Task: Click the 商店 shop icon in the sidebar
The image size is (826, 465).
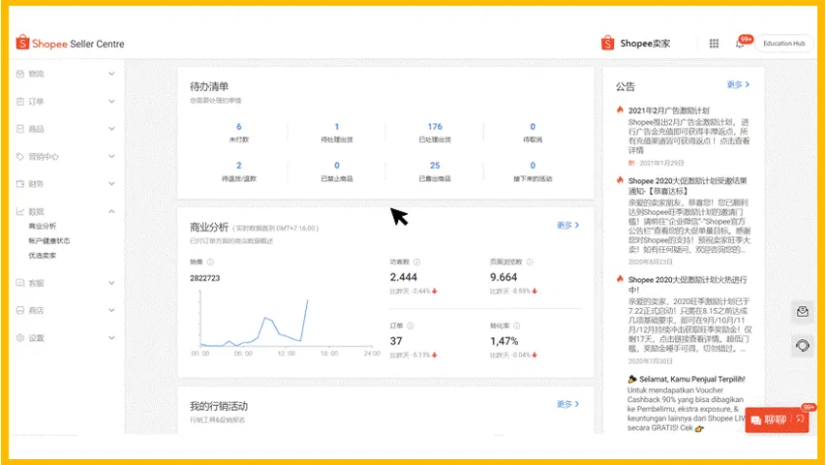Action: [20, 311]
